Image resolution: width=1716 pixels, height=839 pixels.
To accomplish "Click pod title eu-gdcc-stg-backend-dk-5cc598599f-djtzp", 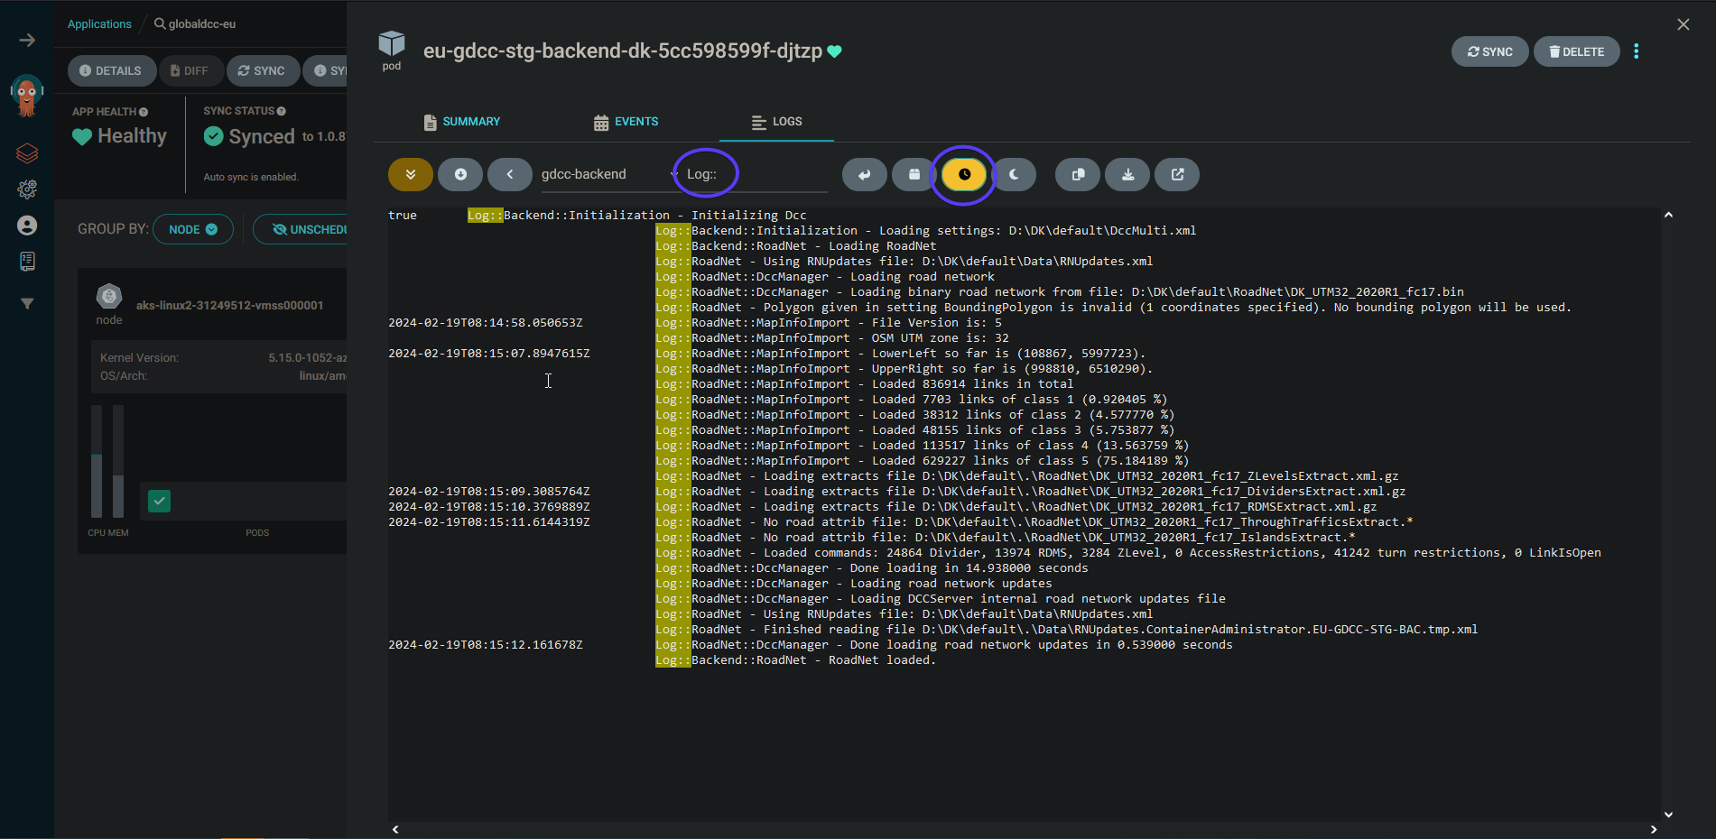I will click(x=623, y=51).
